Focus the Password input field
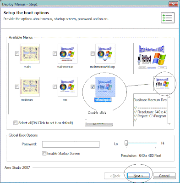 tap(71, 144)
